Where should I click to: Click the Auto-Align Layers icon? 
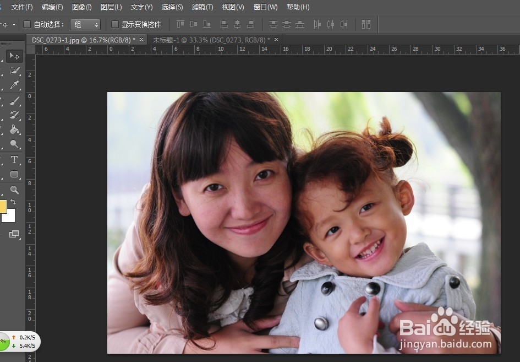[366, 24]
